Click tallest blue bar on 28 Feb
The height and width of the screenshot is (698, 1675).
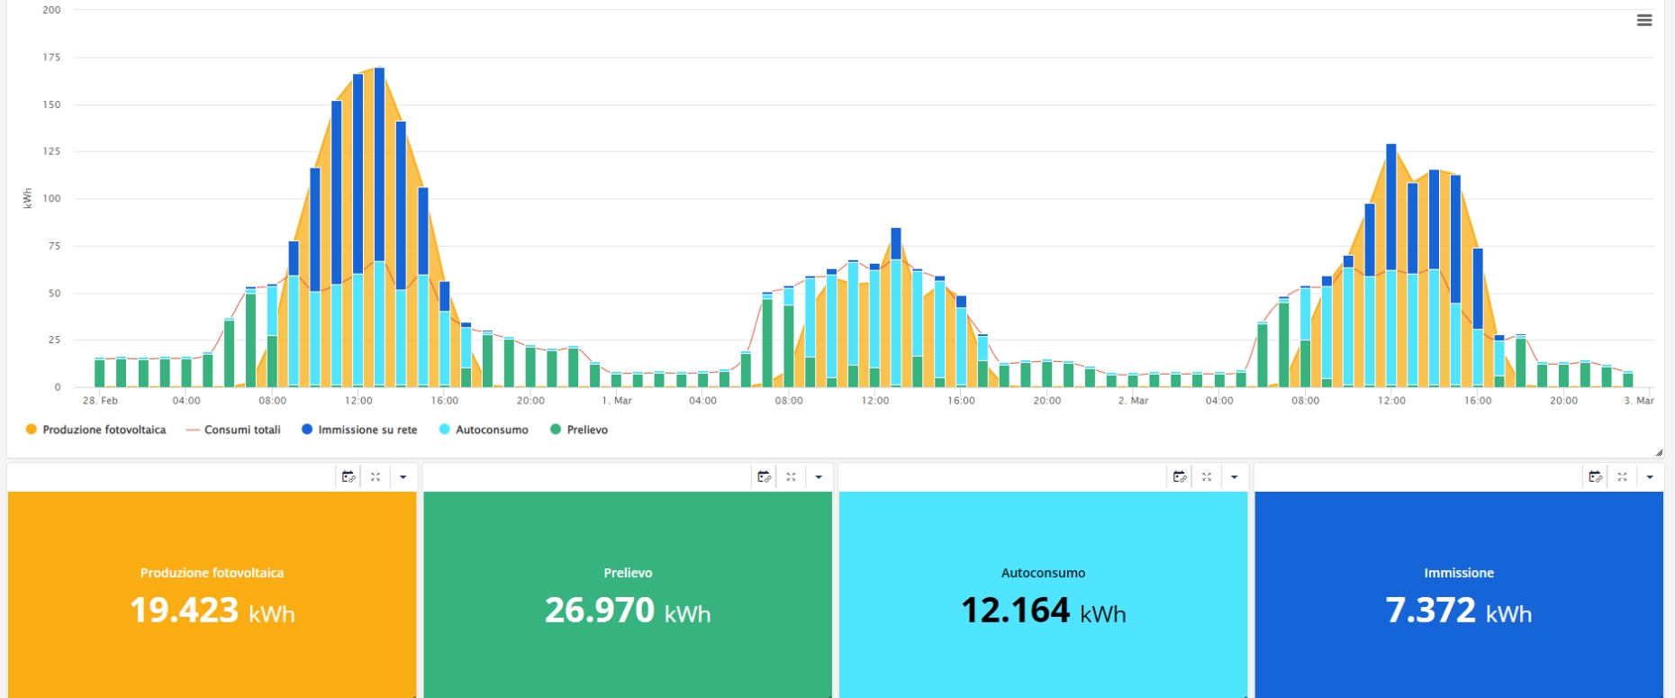(x=379, y=164)
